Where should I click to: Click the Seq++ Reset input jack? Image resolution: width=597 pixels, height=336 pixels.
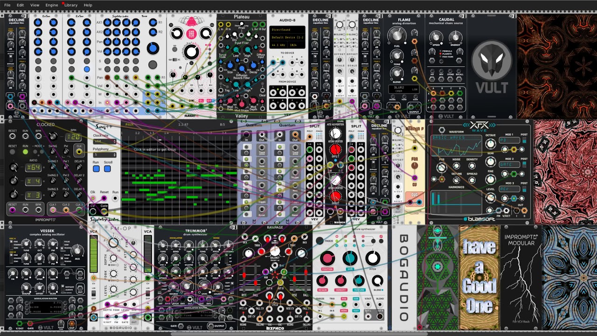coord(104,198)
